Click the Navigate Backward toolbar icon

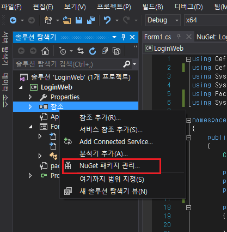[x=13, y=20]
